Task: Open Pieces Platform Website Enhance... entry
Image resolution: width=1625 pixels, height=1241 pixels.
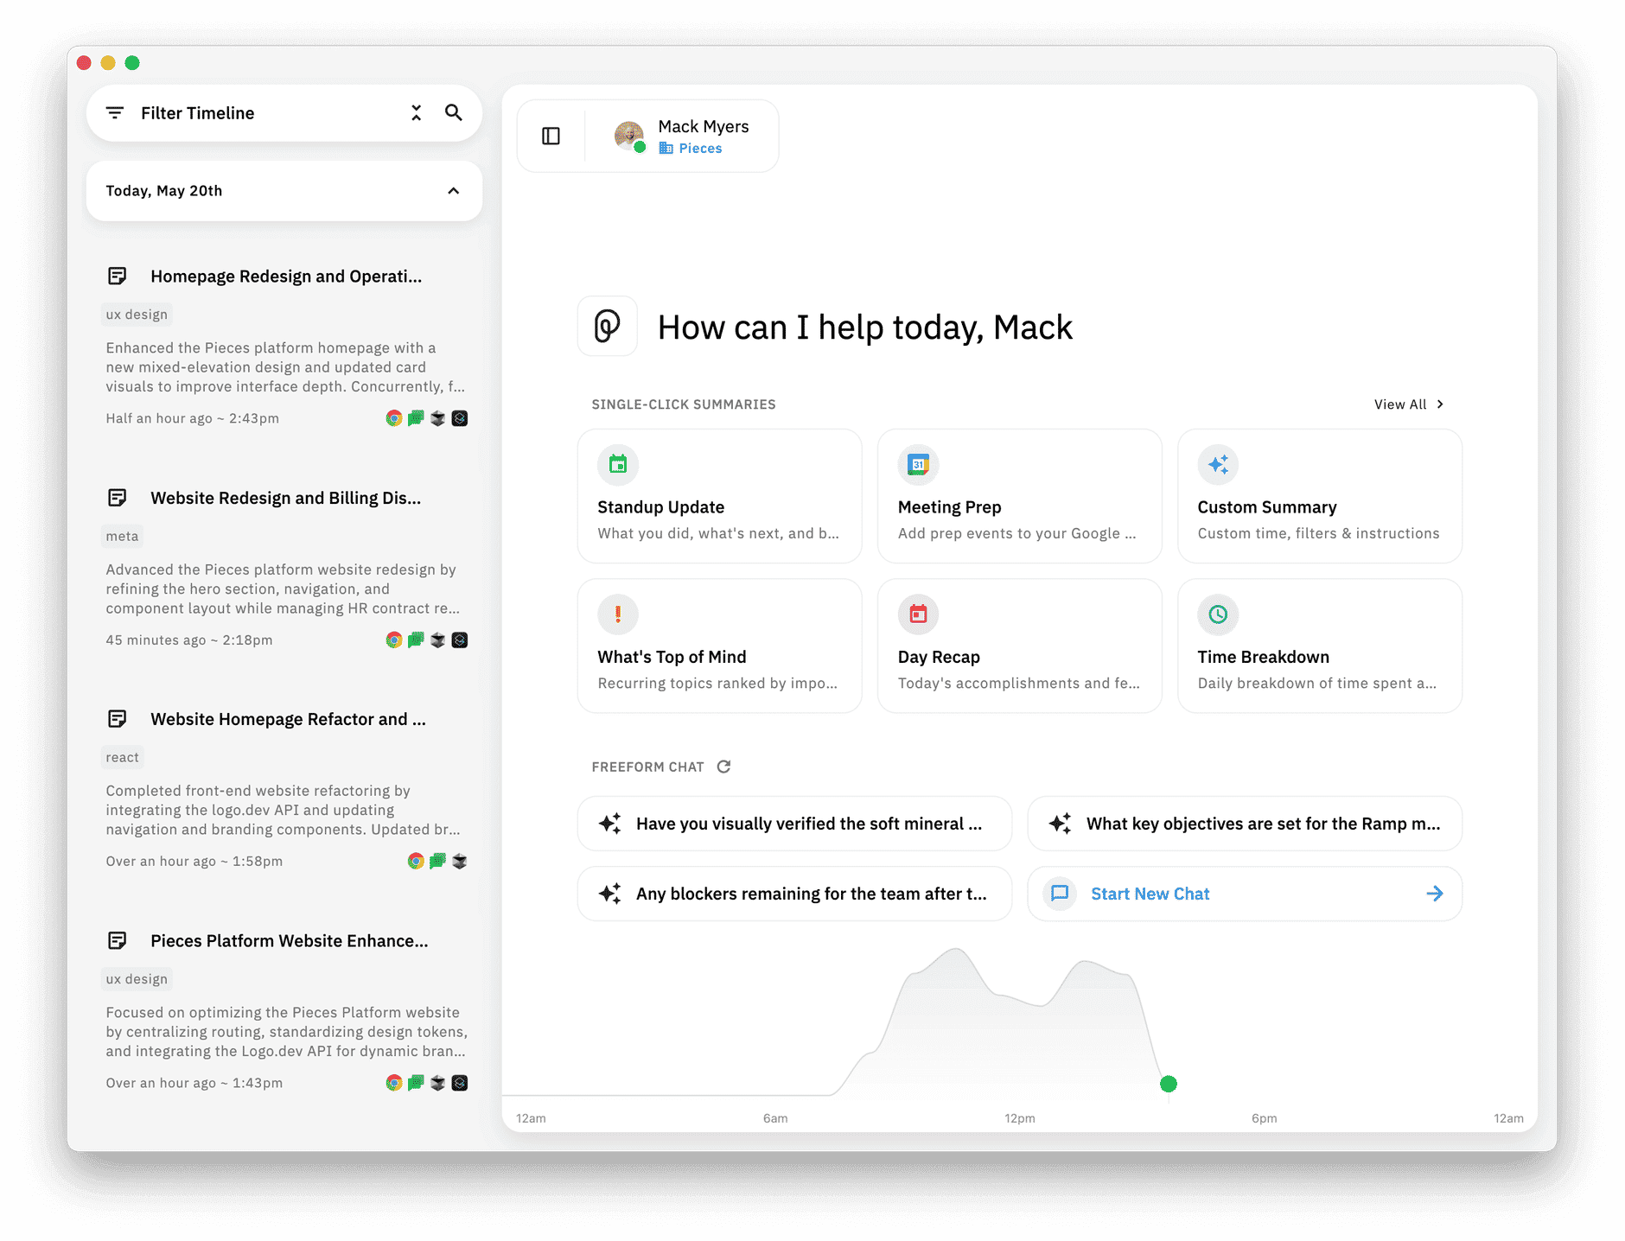Action: pyautogui.click(x=289, y=941)
